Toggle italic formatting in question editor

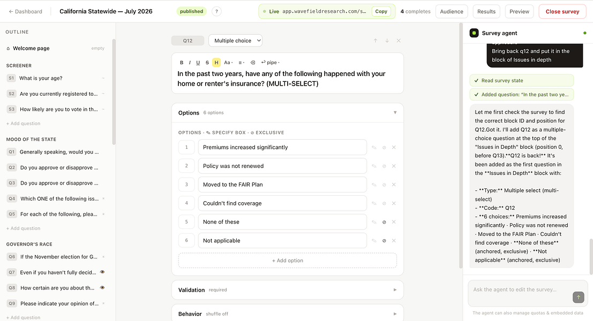click(190, 63)
